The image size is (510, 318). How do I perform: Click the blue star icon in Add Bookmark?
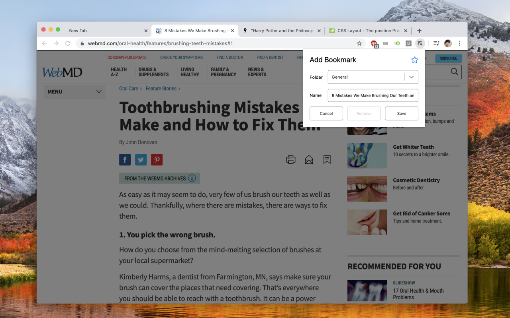point(414,60)
